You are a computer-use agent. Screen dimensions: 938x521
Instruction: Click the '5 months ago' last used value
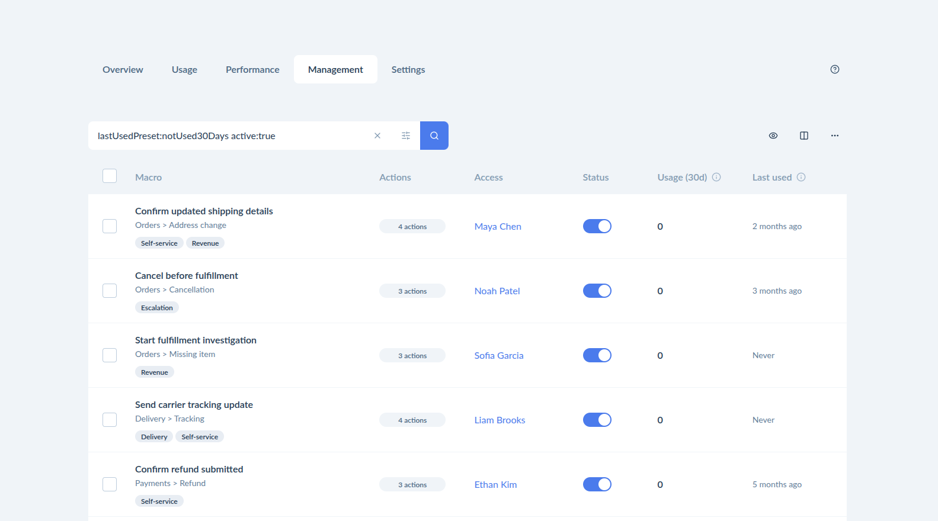[x=777, y=484]
